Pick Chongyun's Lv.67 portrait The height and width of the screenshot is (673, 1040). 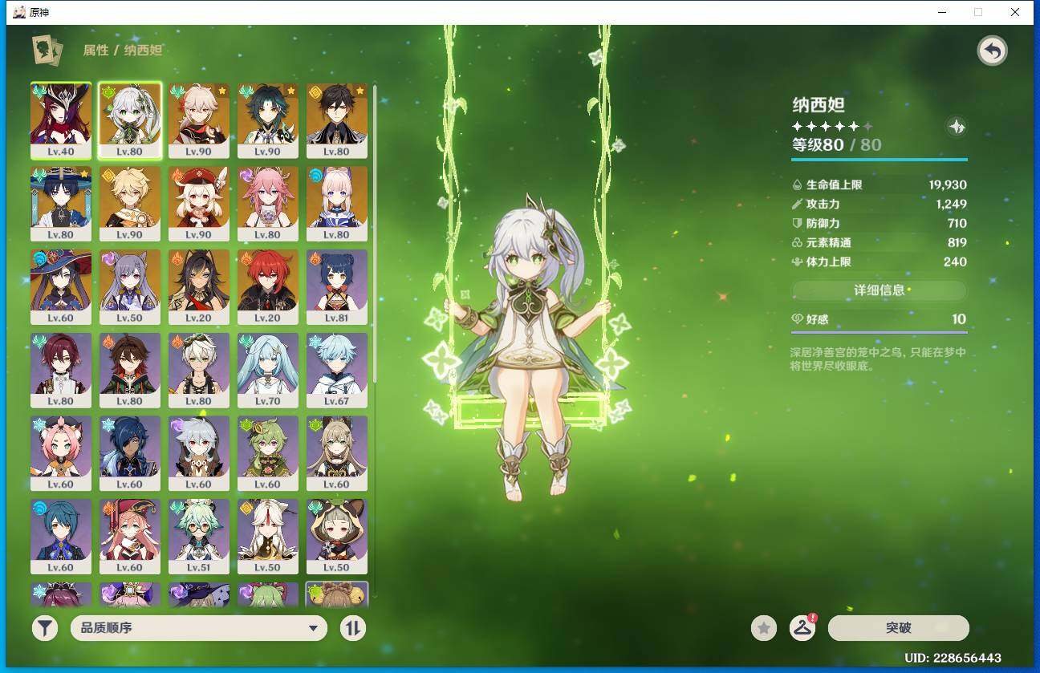click(x=337, y=371)
